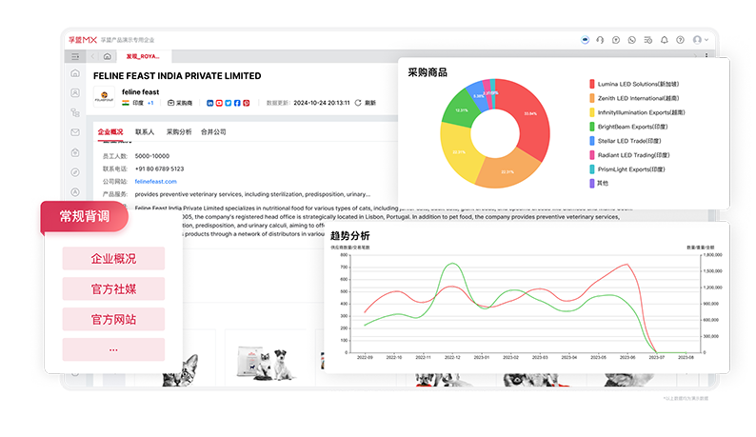Click the update time 2024-10-24 20:13:11
Image resolution: width=756 pixels, height=437 pixels.
tap(322, 103)
